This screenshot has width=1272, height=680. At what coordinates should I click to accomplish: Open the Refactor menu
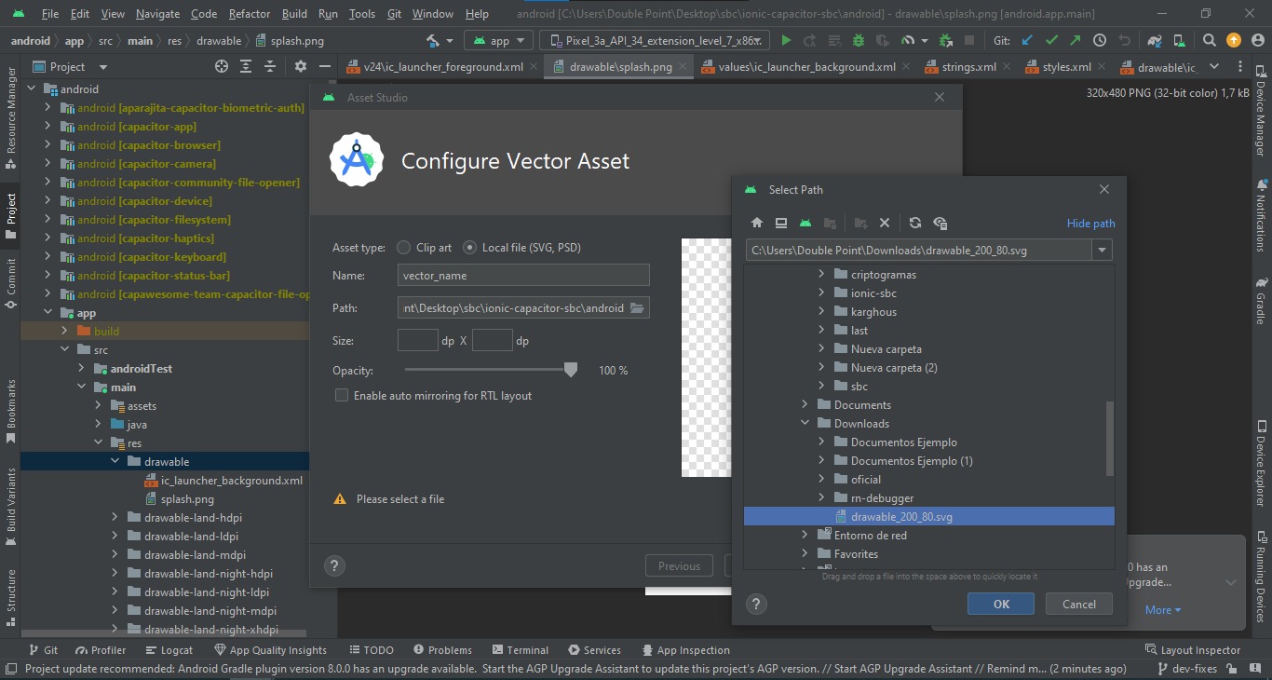[250, 14]
